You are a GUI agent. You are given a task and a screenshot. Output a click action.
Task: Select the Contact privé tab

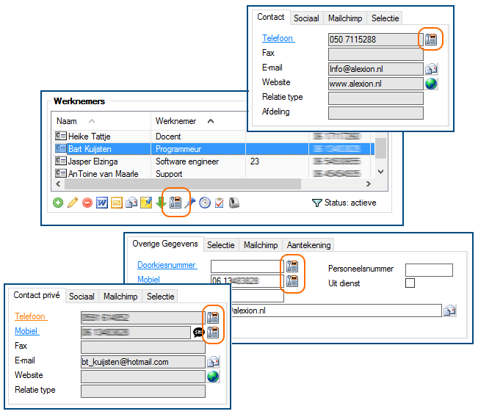tap(37, 295)
